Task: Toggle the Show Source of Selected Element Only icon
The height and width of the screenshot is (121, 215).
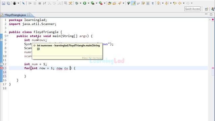Action: point(148,3)
